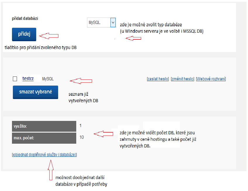Screen dimensions: 248x191
Task: Open the testcz database link
Action: click(28, 79)
